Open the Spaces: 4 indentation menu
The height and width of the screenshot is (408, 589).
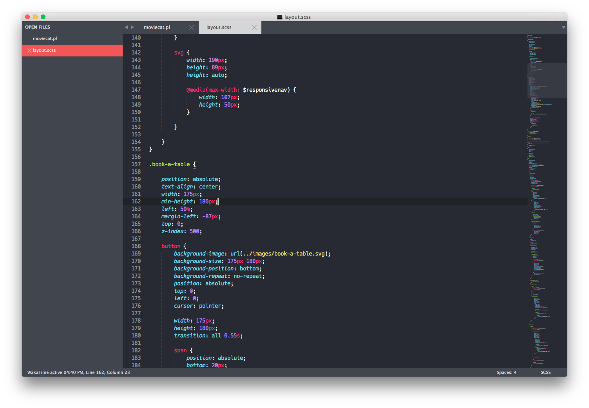pos(506,372)
